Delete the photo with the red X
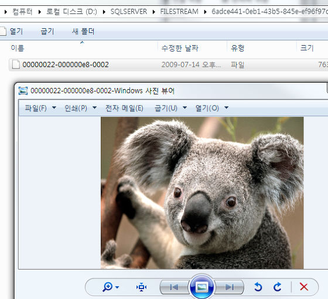The image size is (328, 299). (x=304, y=287)
